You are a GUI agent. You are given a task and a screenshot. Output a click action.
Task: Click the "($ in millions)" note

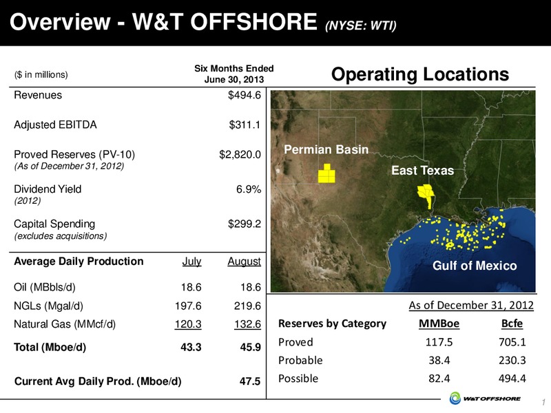(41, 74)
